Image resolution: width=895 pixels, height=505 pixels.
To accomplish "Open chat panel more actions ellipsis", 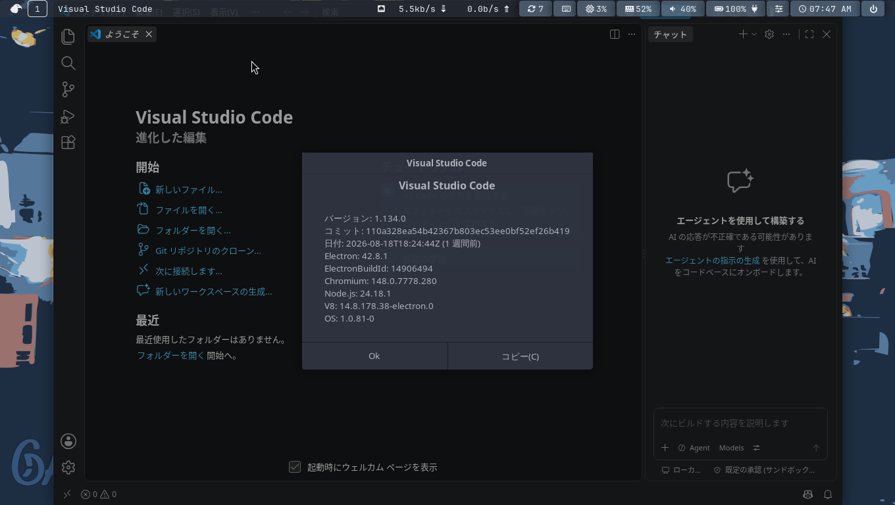I will (786, 34).
